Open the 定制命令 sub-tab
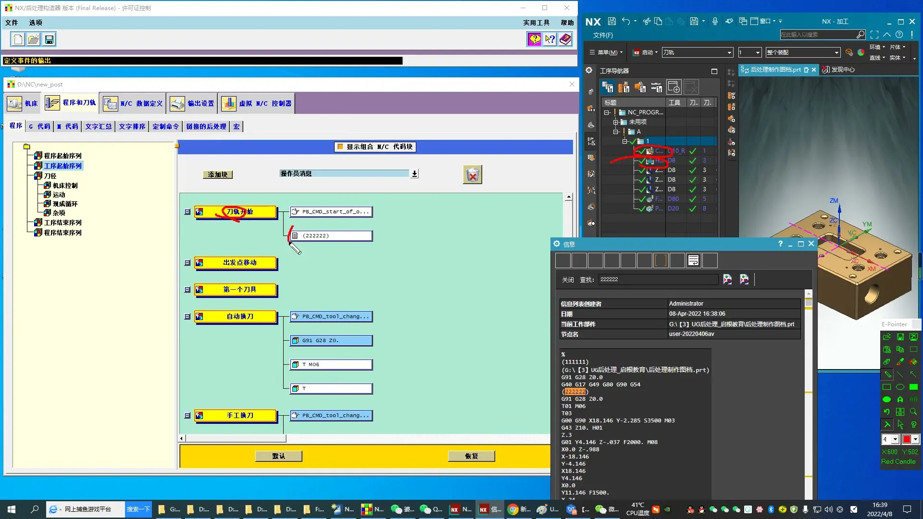This screenshot has width=923, height=519. pyautogui.click(x=165, y=126)
